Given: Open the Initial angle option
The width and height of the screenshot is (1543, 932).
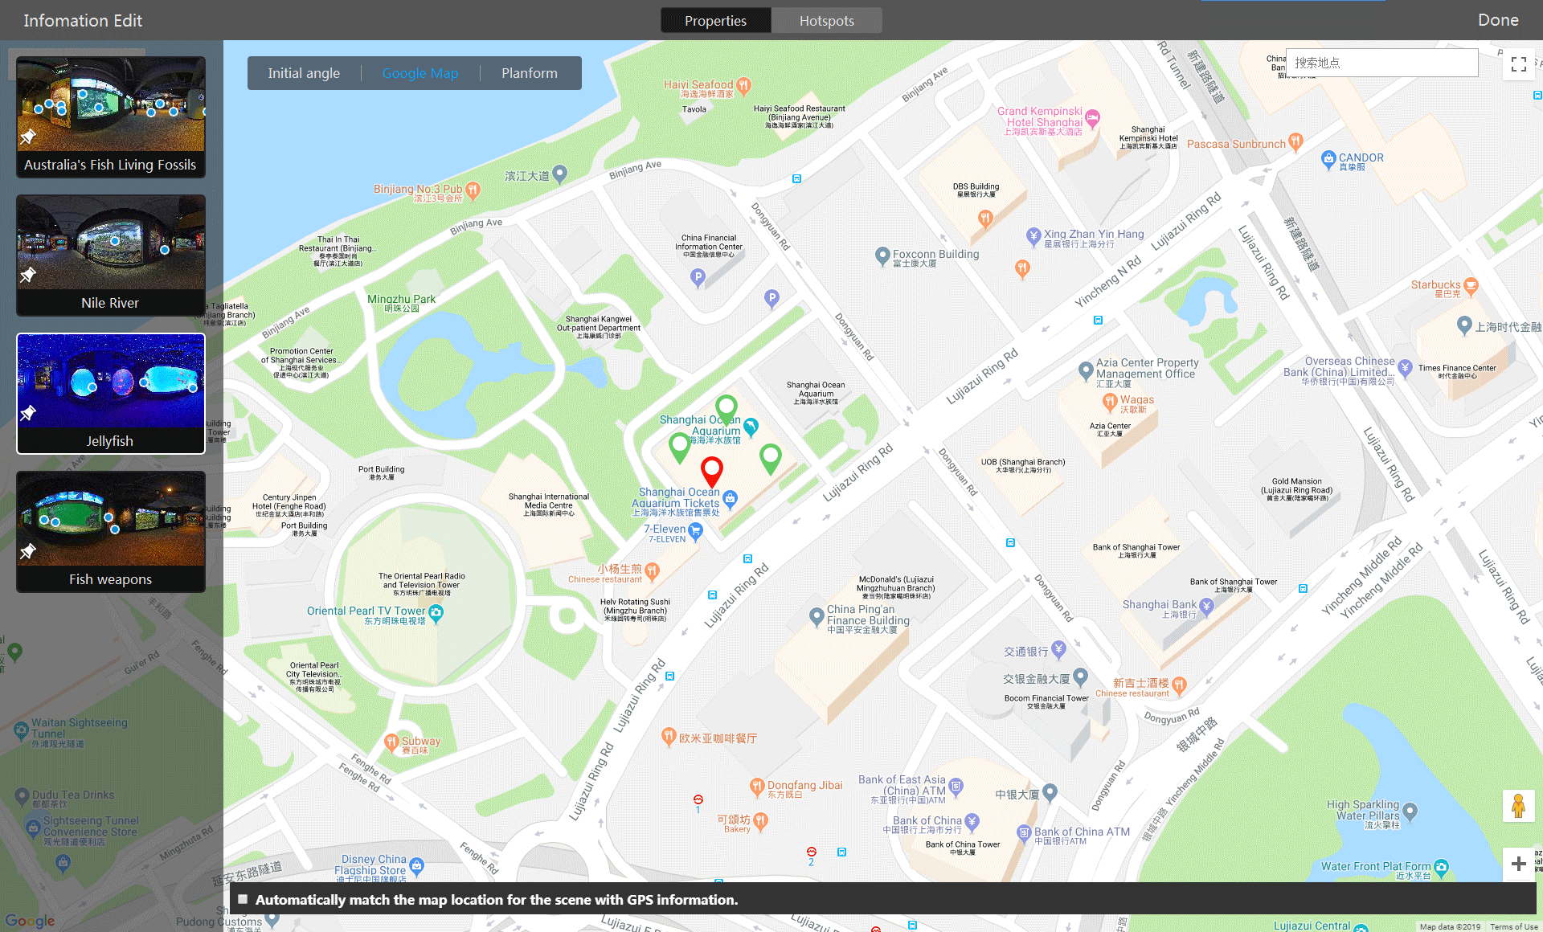Looking at the screenshot, I should (304, 73).
